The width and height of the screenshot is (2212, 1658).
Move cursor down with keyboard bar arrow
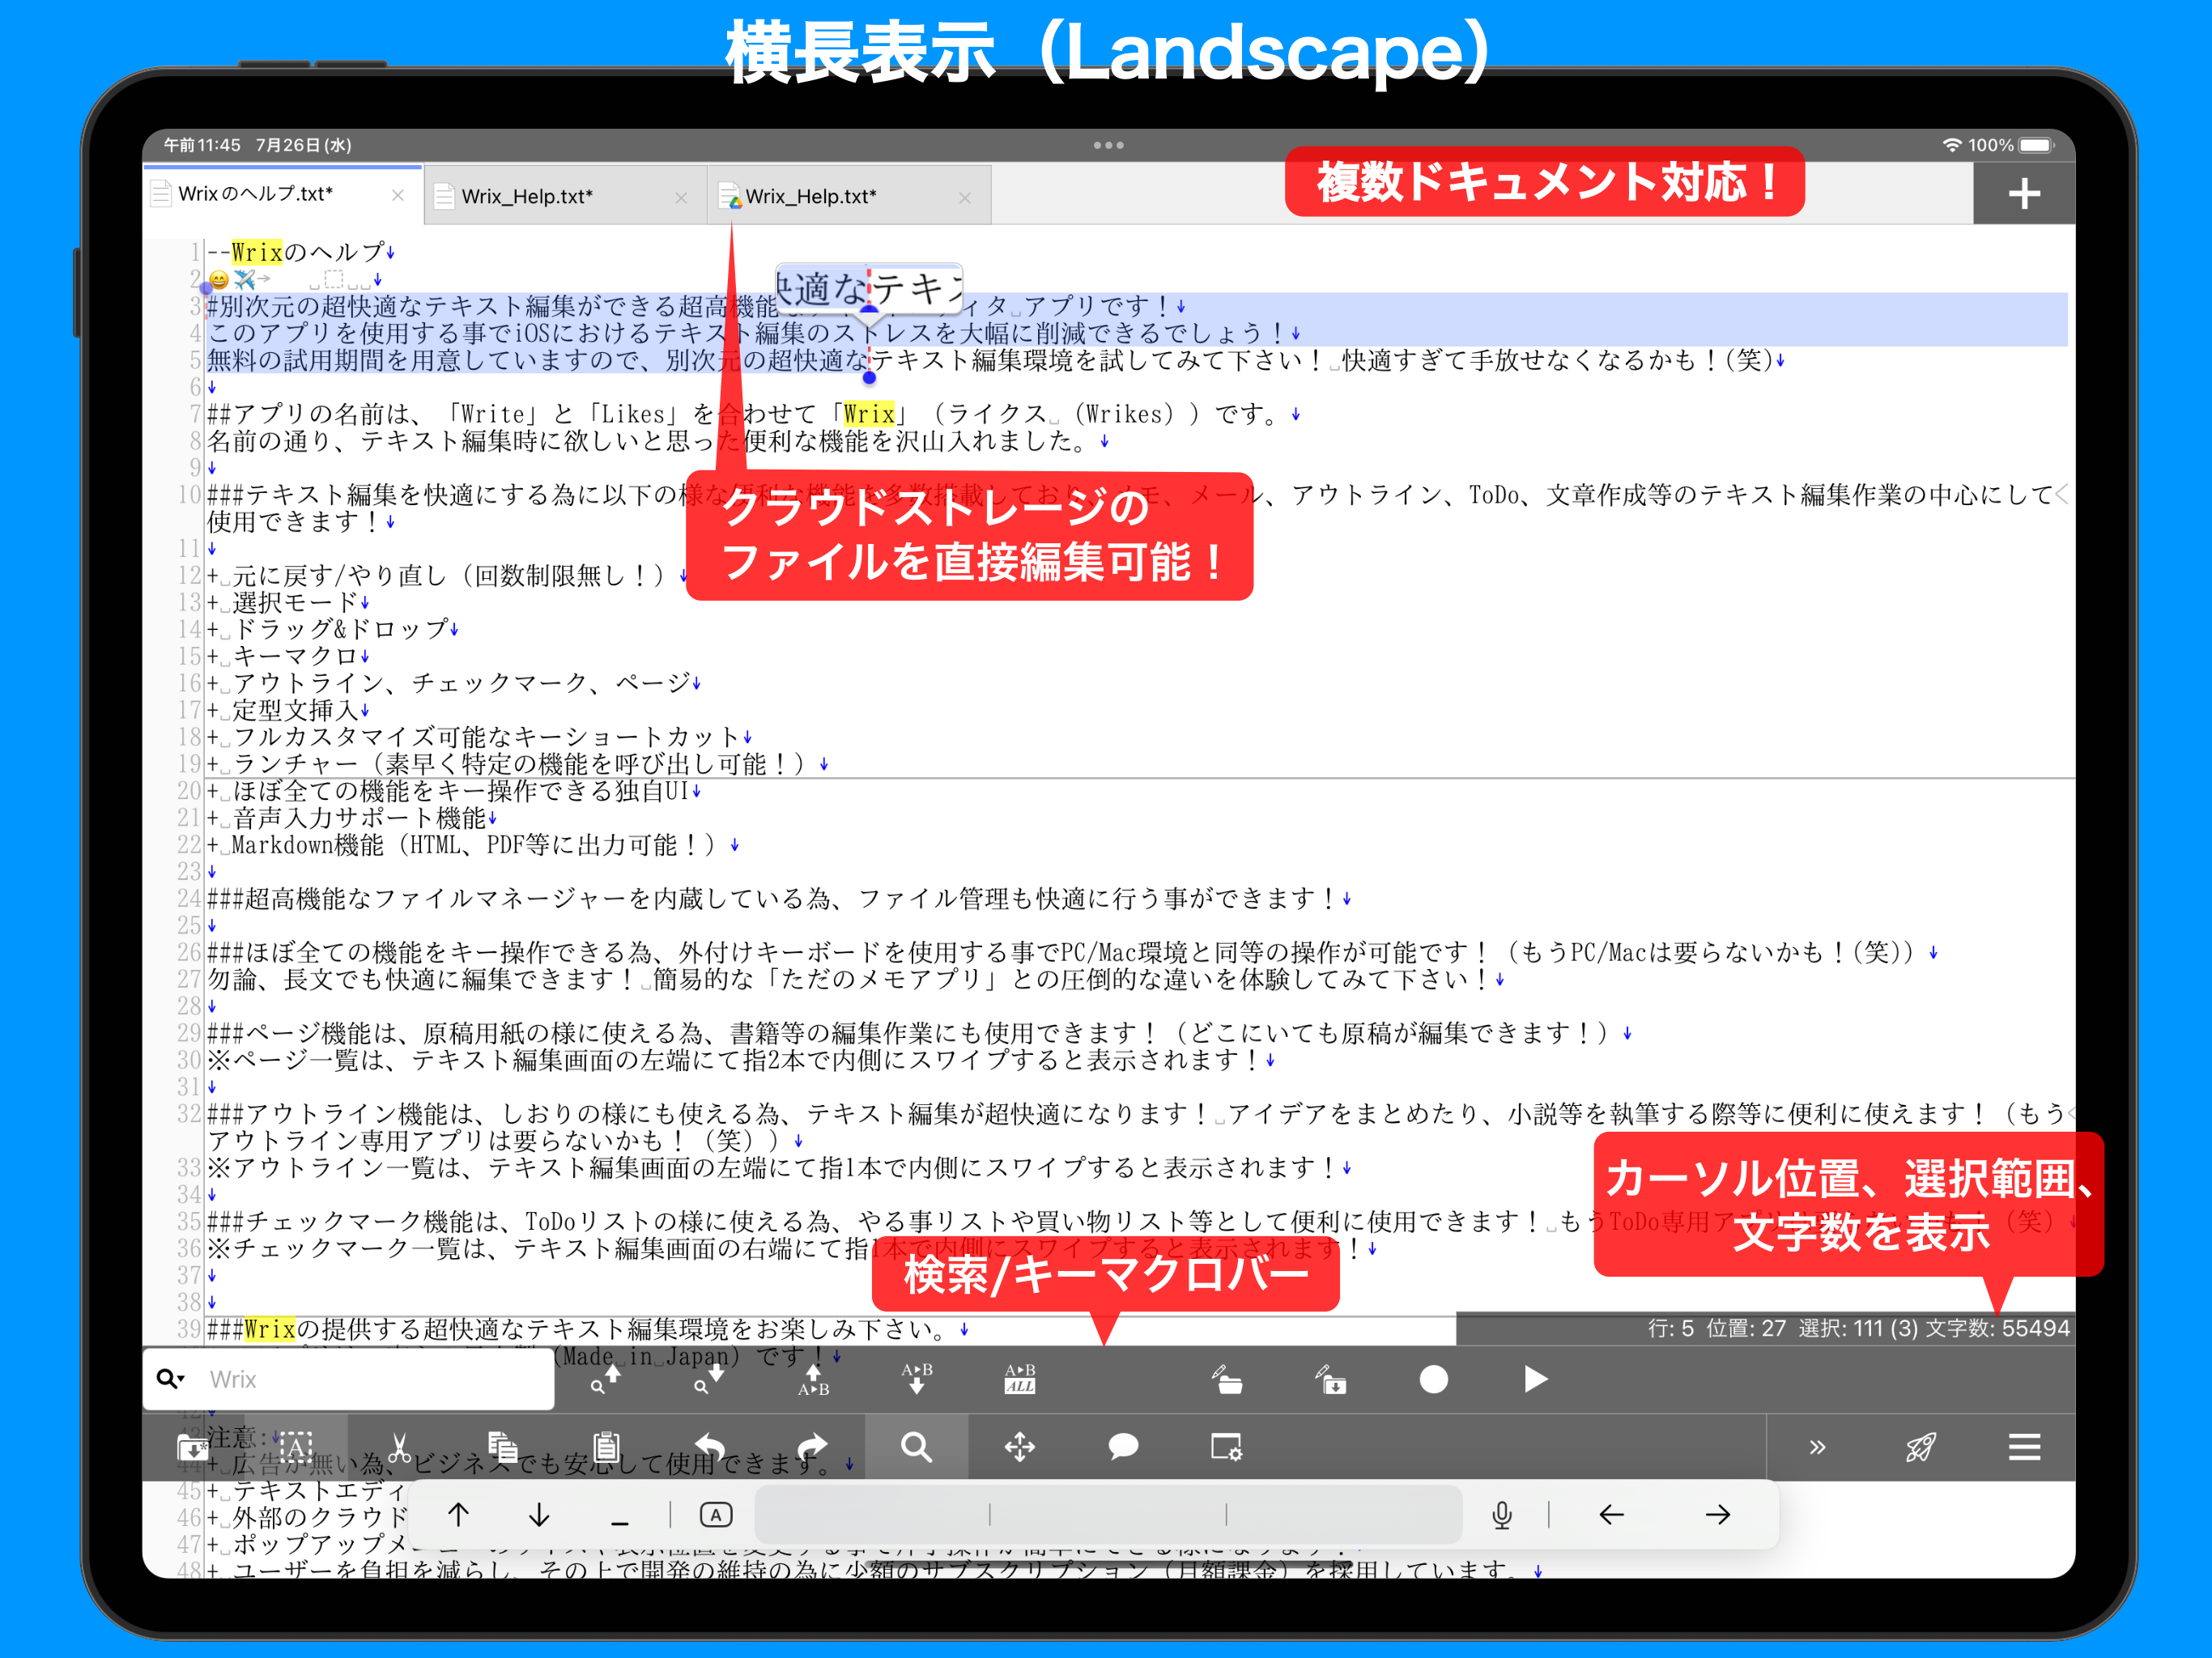[539, 1515]
